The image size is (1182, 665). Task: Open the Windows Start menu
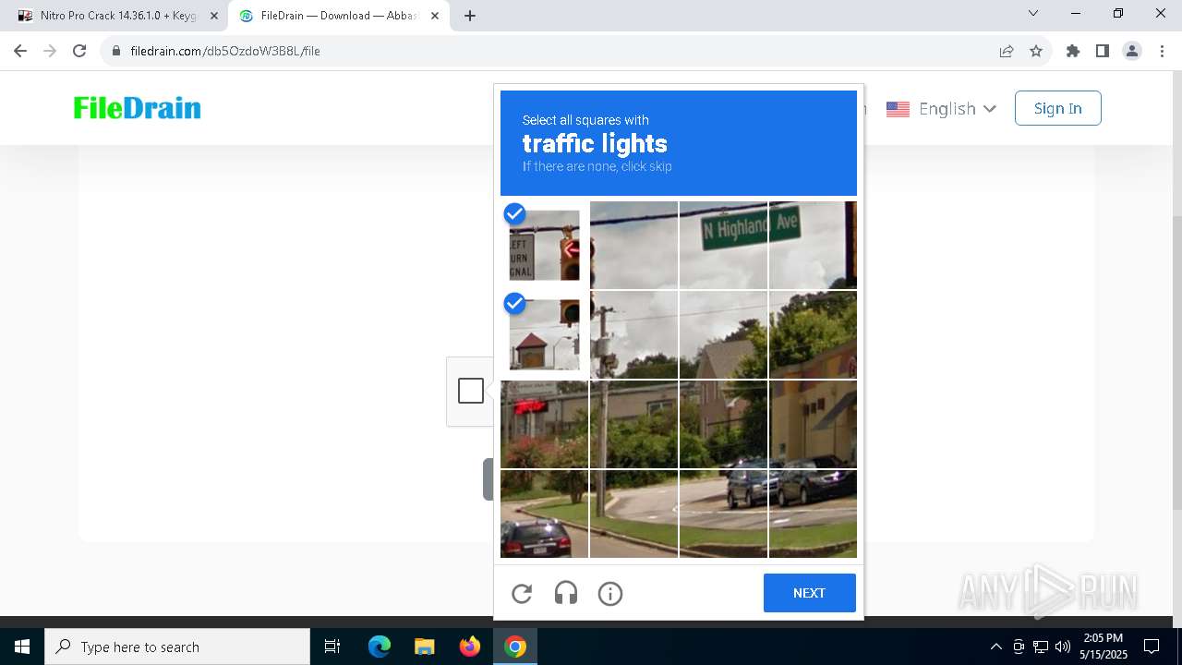click(x=22, y=647)
